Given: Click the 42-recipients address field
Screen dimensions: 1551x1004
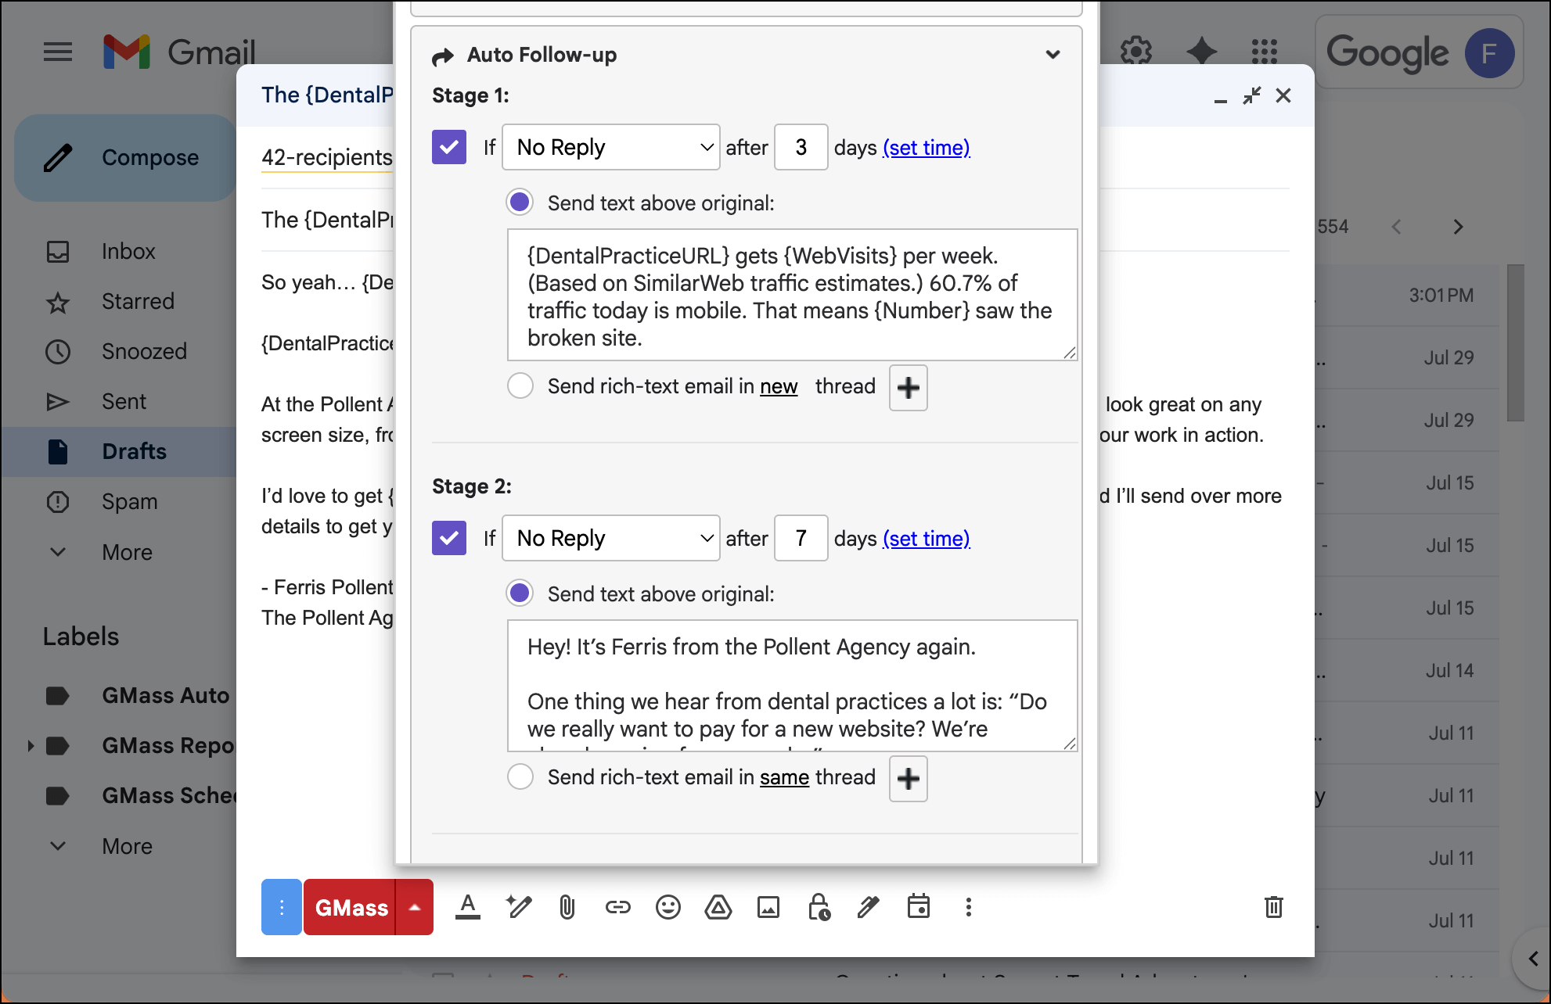Looking at the screenshot, I should click(327, 157).
